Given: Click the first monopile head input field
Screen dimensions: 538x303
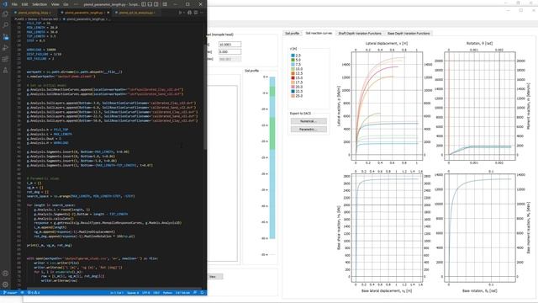Looking at the screenshot, I should pyautogui.click(x=229, y=45).
